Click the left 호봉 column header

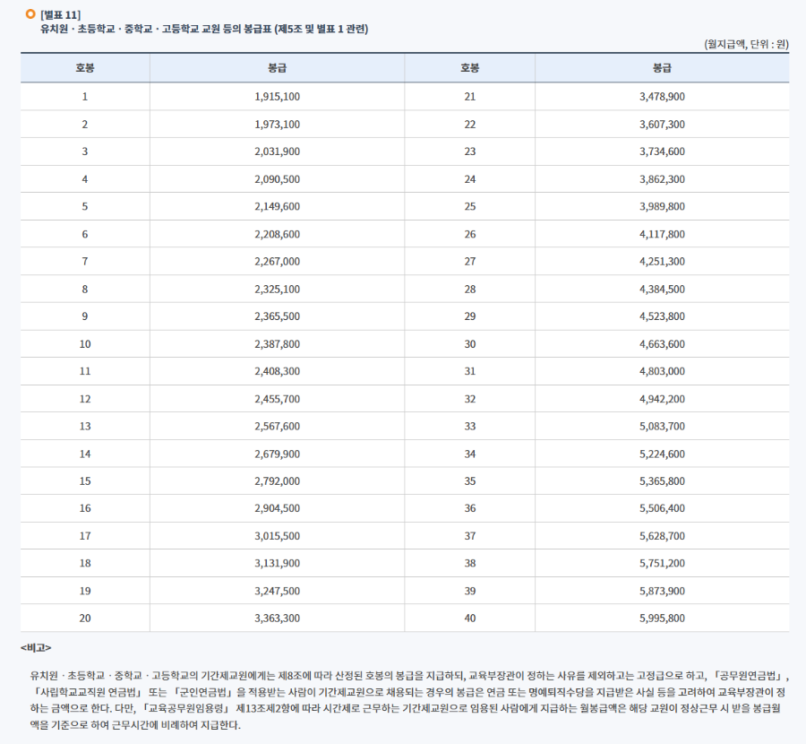84,68
